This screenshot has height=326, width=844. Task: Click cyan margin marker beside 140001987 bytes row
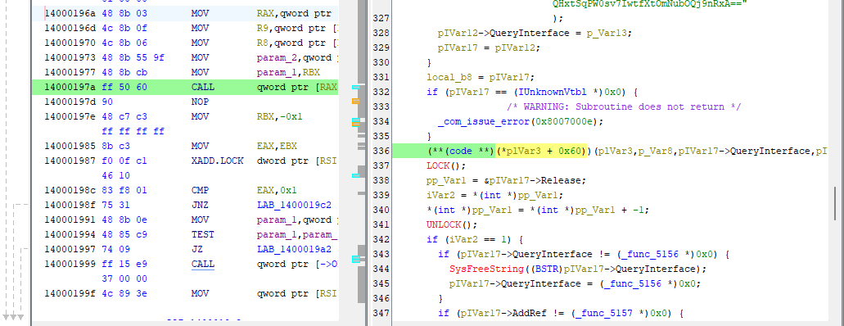[356, 175]
